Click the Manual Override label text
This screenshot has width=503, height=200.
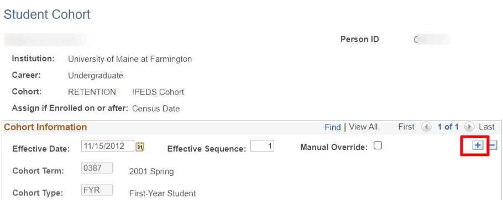click(x=334, y=147)
